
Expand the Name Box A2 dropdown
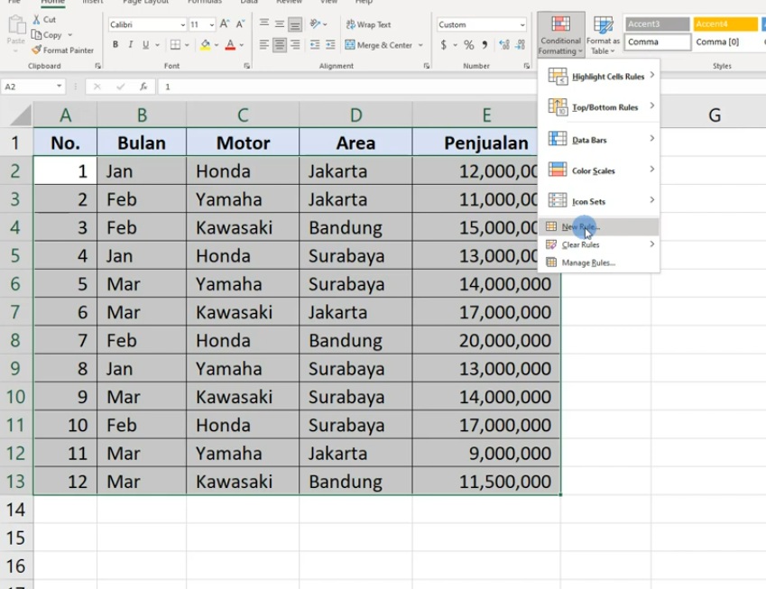[60, 87]
